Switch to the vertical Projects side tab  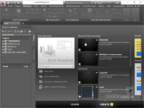coord(34,37)
